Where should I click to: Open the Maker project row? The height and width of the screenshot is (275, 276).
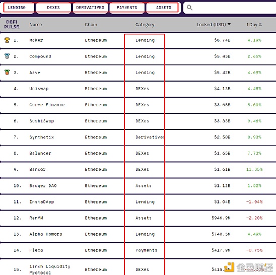(138, 40)
